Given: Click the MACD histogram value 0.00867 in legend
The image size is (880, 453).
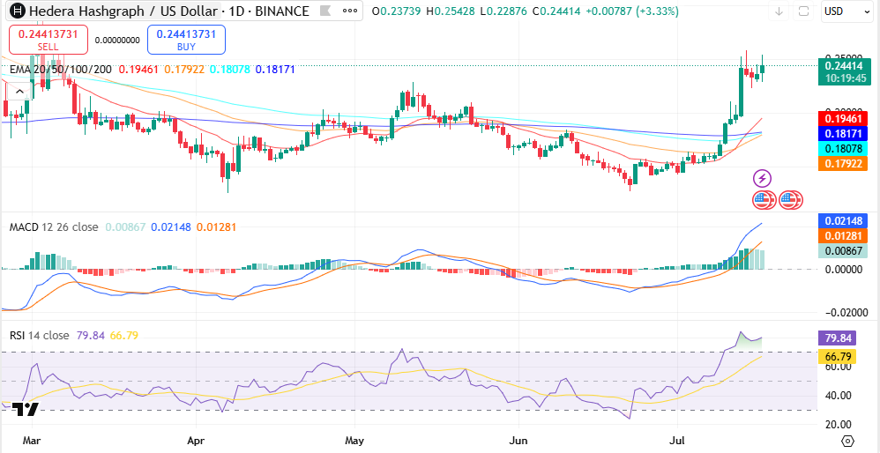Looking at the screenshot, I should tap(125, 227).
